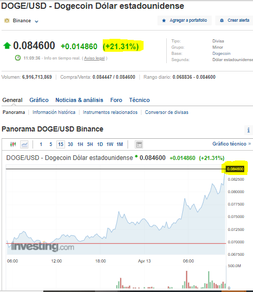The height and width of the screenshot is (292, 253).
Task: Click the bell icon on Crear alerta
Action: [222, 21]
